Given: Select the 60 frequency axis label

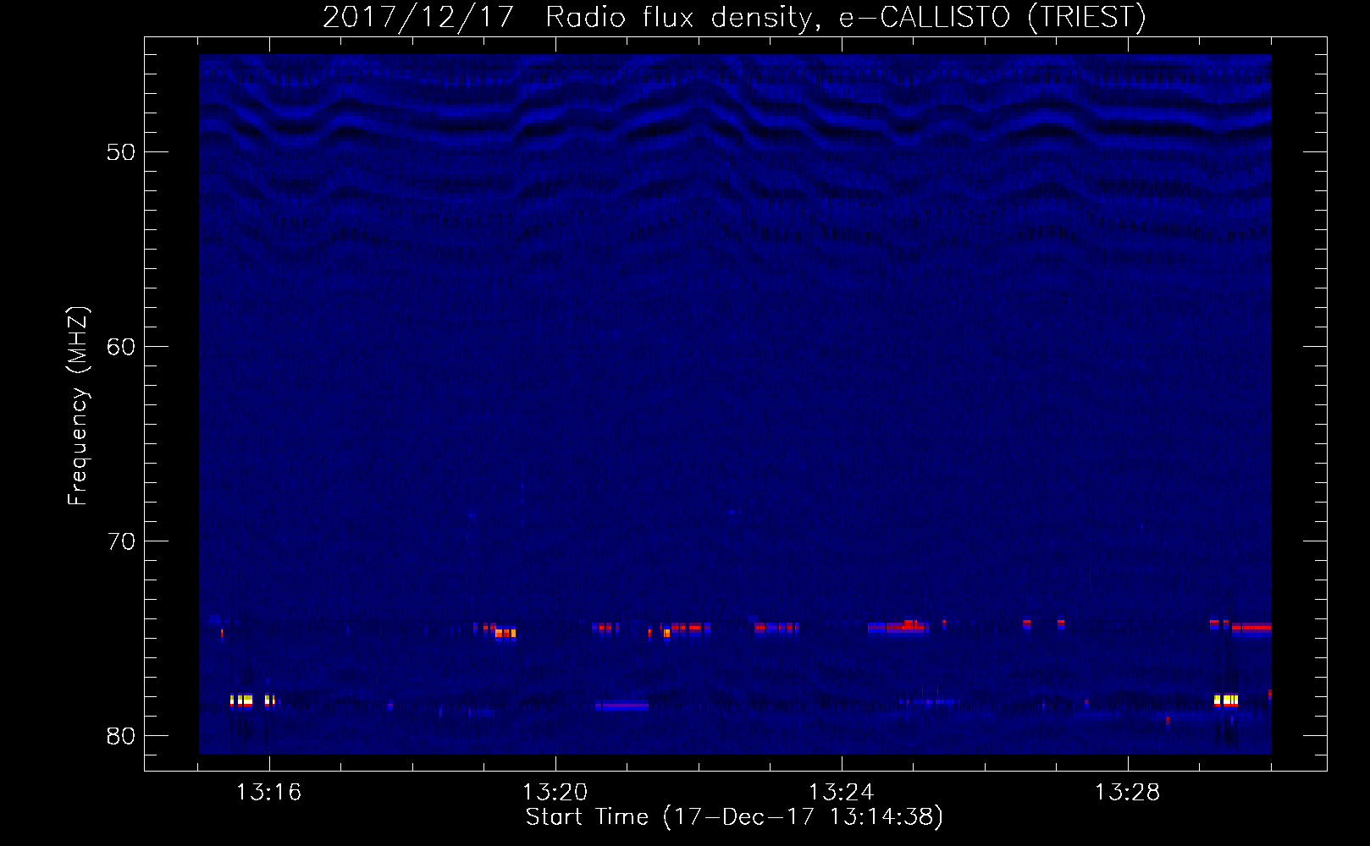Looking at the screenshot, I should 121,347.
